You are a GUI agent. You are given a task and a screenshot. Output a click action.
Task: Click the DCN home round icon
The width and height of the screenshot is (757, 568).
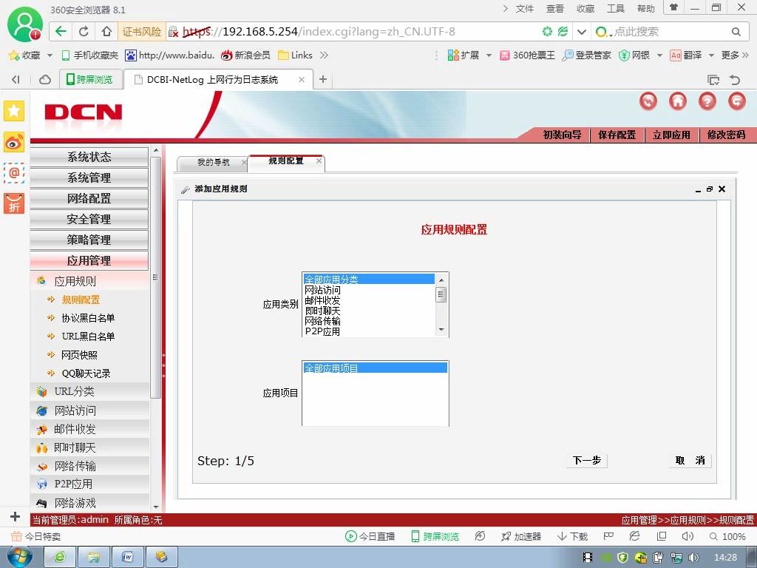678,101
